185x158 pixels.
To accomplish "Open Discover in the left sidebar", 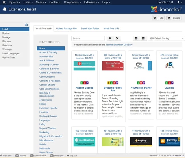I will (7, 41).
